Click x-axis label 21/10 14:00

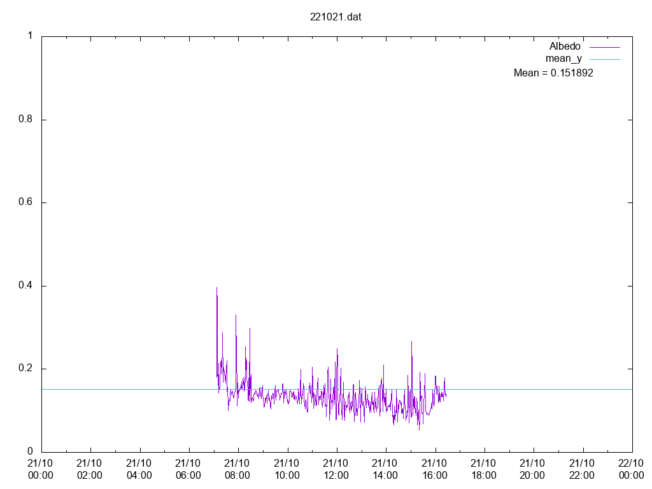pos(385,469)
